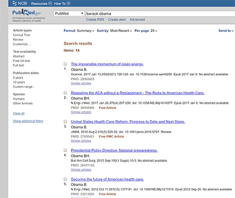Filter publication dates to 10 years
Screen dimensions: 235x198
[x=19, y=82]
